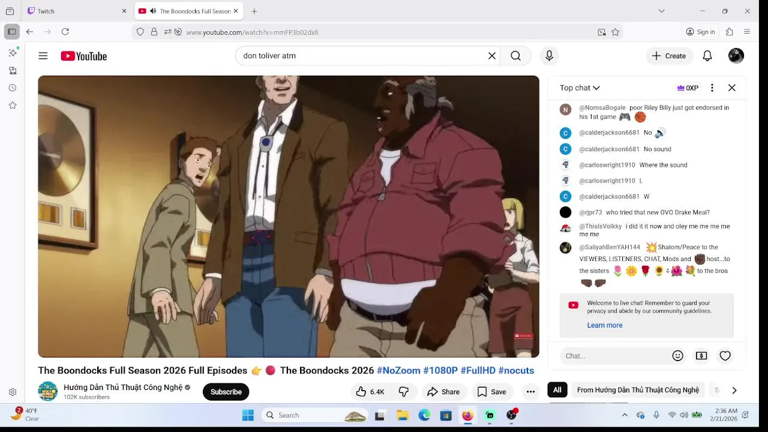Focus the browser address bar URL
The image size is (768, 432).
point(252,32)
